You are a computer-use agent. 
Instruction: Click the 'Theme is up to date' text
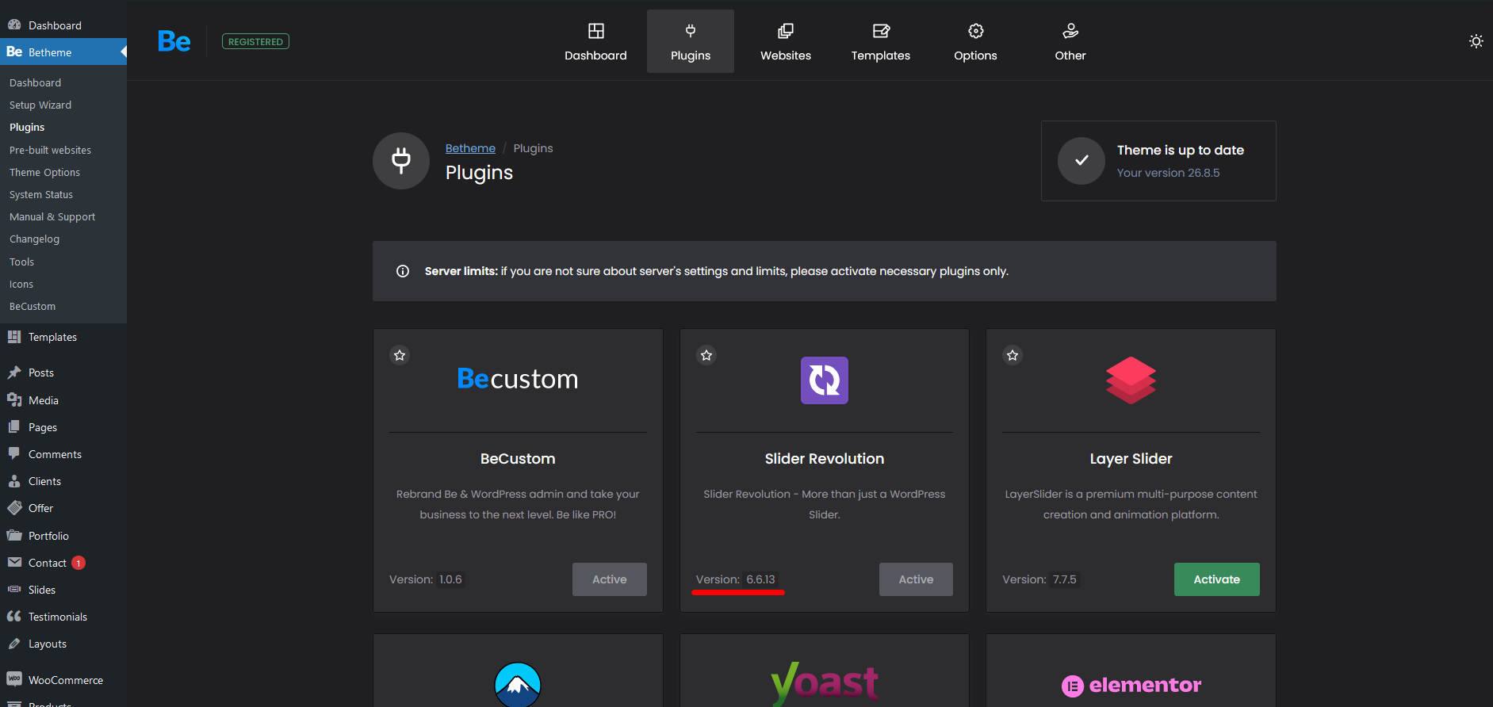(1181, 150)
